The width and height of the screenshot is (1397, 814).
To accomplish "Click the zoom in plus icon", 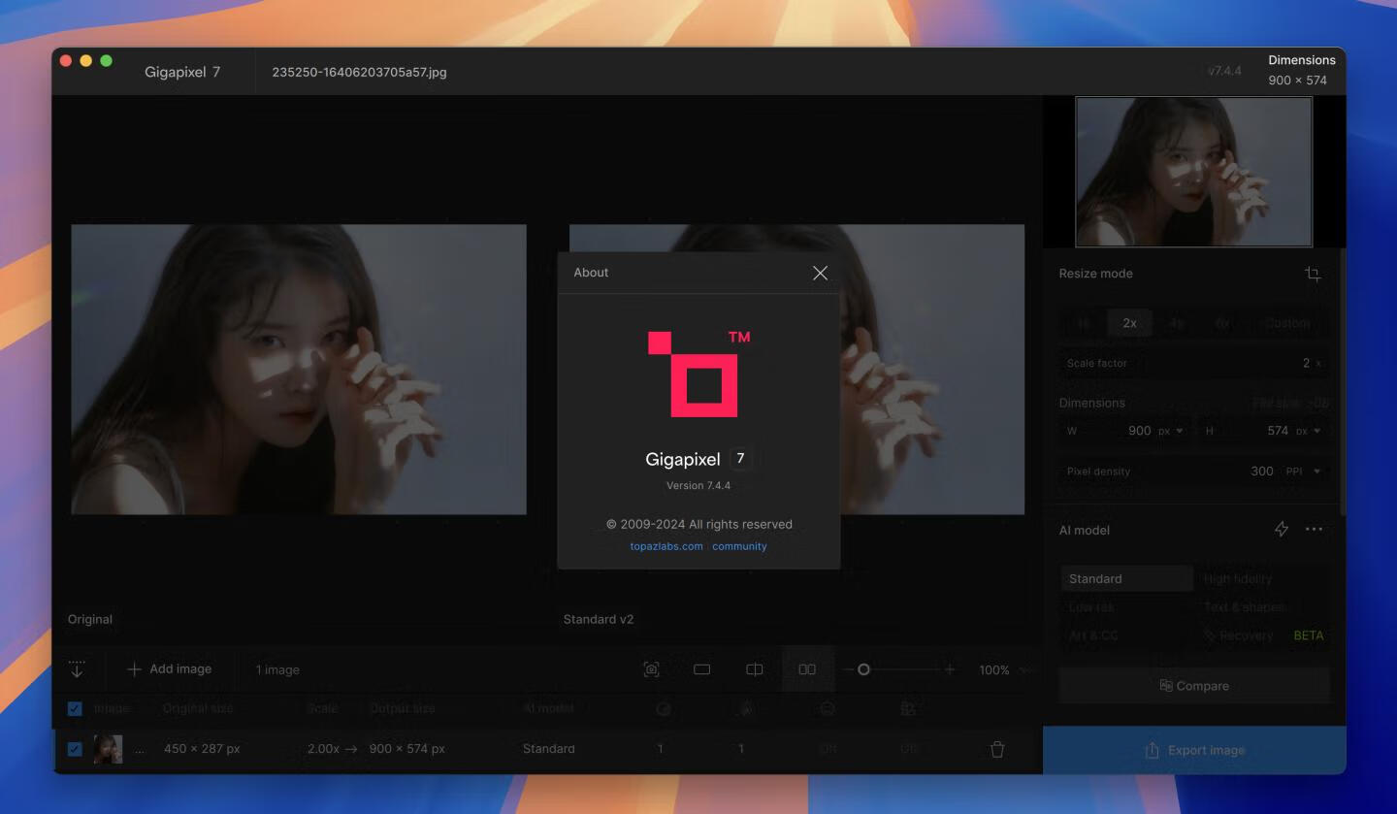I will 950,669.
